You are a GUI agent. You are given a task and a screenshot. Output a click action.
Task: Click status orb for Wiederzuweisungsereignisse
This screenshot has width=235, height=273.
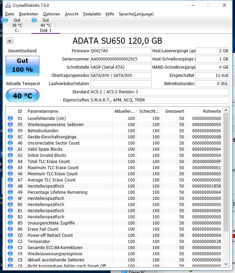(x=10, y=254)
